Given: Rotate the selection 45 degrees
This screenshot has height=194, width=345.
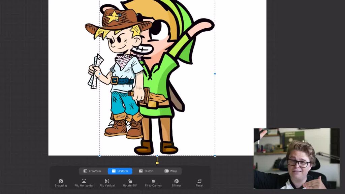Looking at the screenshot, I should 130,183.
